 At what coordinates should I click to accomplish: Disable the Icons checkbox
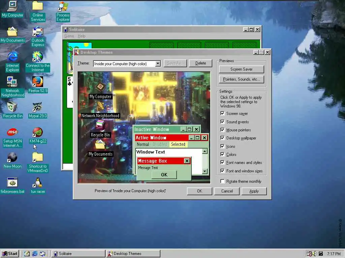tap(222, 146)
